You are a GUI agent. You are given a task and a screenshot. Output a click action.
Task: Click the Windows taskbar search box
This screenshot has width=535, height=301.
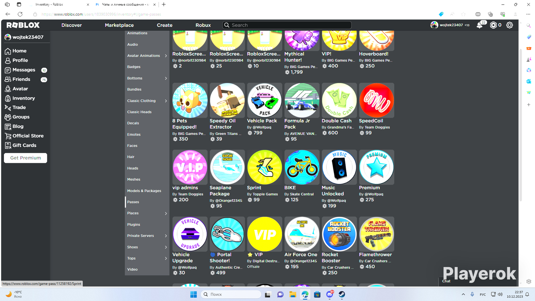pyautogui.click(x=231, y=294)
